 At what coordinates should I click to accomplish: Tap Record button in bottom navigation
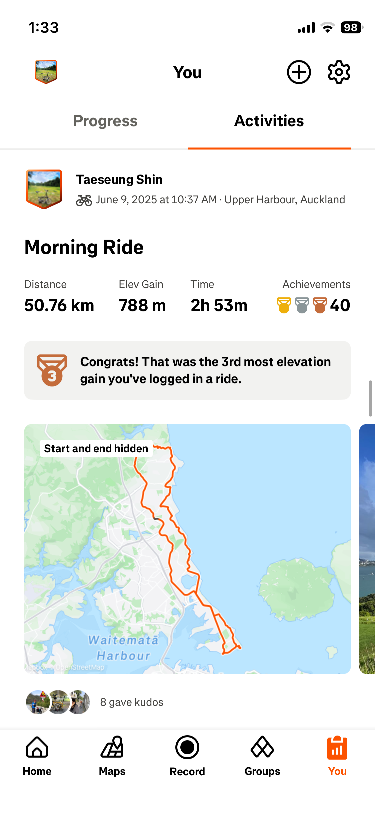[x=187, y=756]
